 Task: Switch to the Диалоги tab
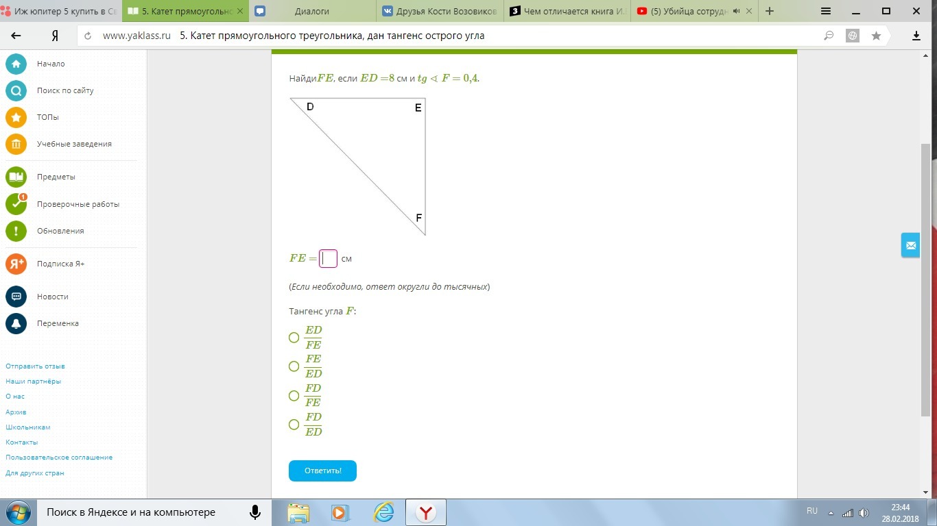[x=312, y=12]
